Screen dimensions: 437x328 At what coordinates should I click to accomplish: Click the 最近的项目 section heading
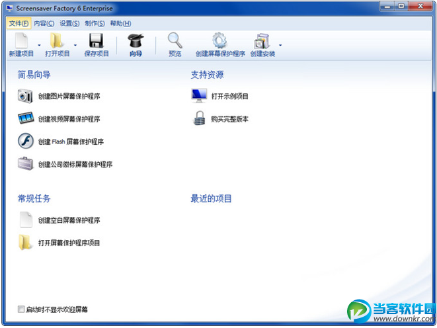coord(211,198)
